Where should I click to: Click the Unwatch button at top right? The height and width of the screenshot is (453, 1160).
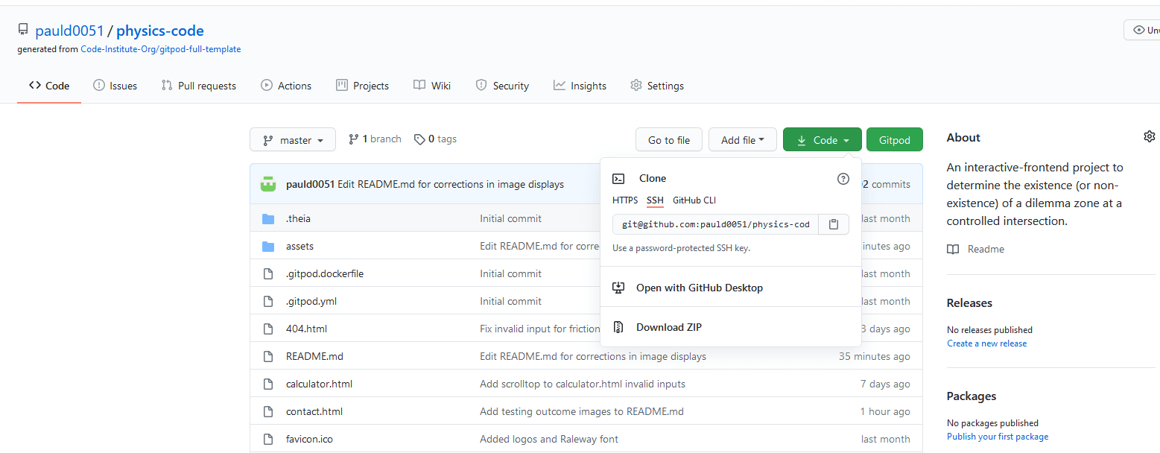coord(1142,30)
